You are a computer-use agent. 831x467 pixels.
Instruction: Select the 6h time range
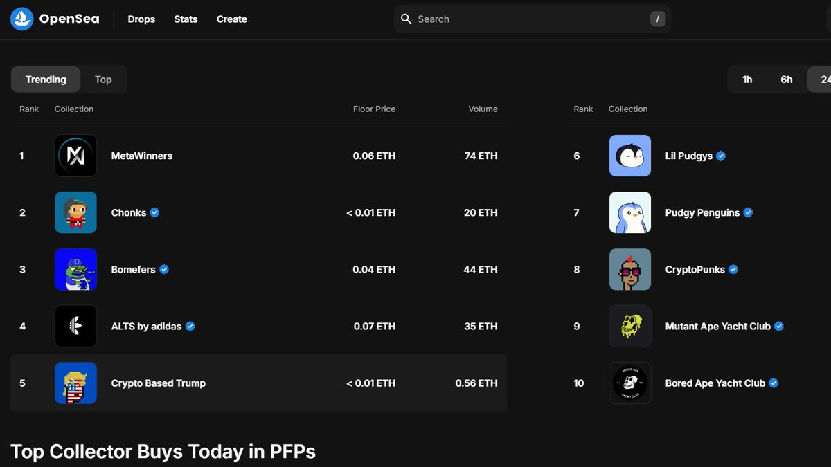(x=787, y=80)
